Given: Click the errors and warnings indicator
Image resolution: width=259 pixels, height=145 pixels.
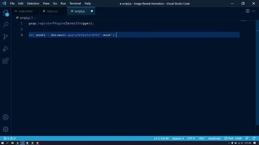Looking at the screenshot, I should point(9,139).
